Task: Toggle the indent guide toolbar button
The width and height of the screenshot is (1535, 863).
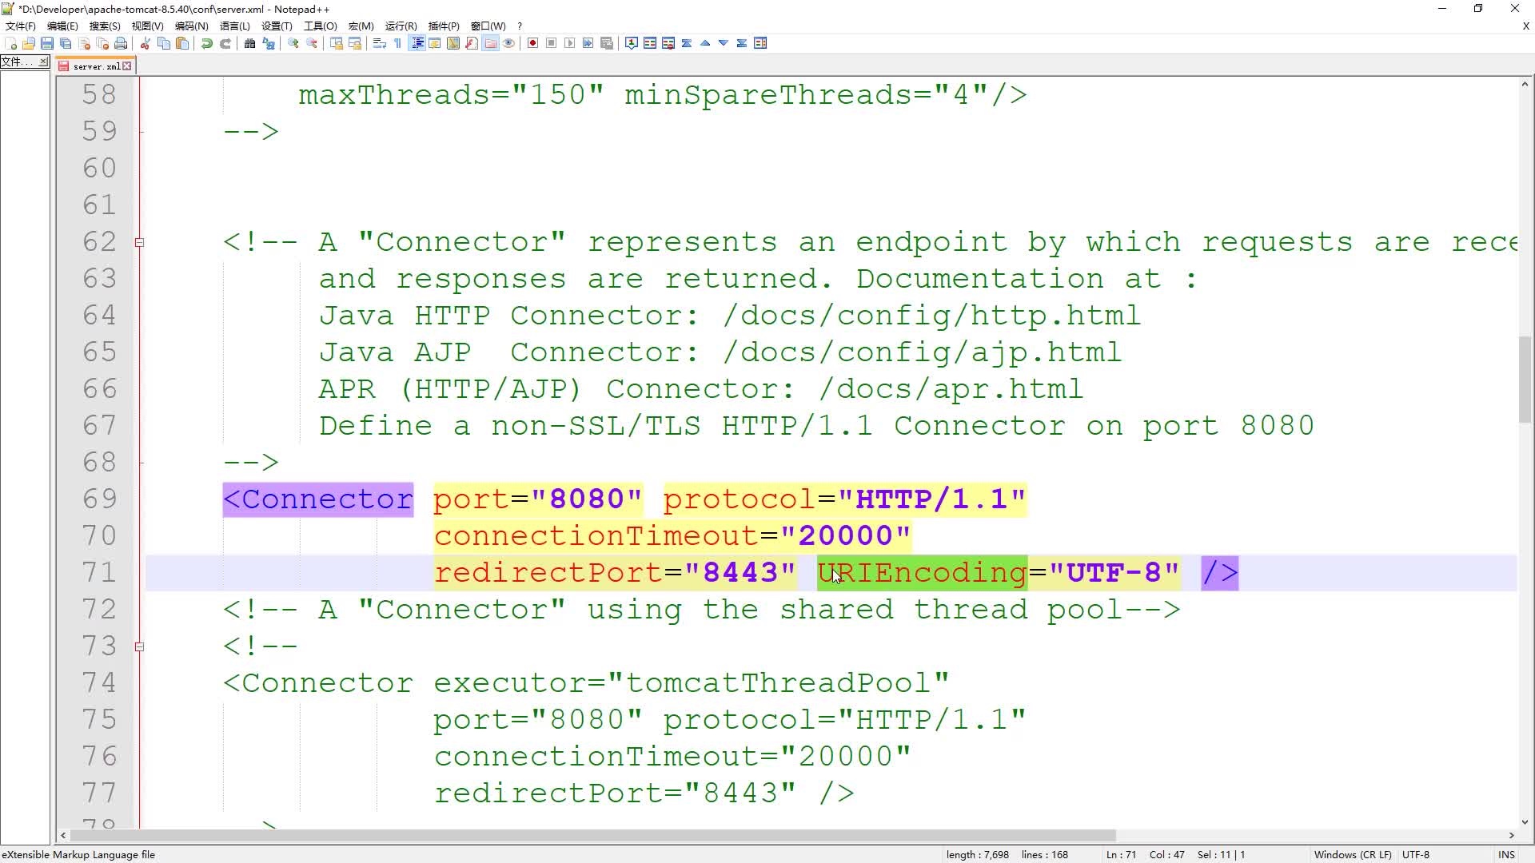Action: [x=417, y=43]
